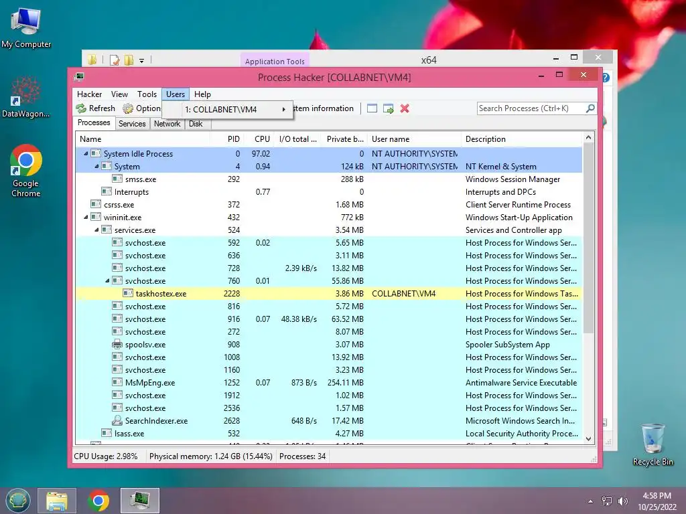
Task: Click the vertical scrollbar thumb
Action: click(589, 238)
